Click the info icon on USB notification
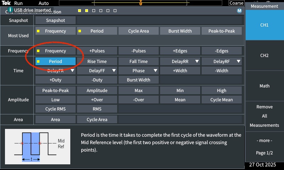The image size is (284, 170). (x=10, y=10)
